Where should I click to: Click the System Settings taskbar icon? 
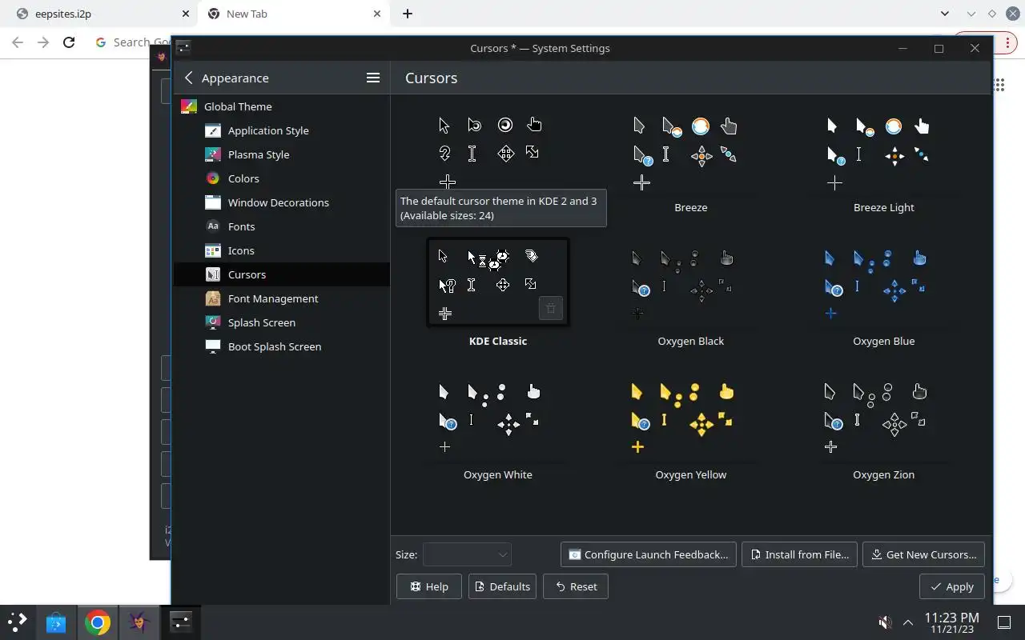coord(181,622)
